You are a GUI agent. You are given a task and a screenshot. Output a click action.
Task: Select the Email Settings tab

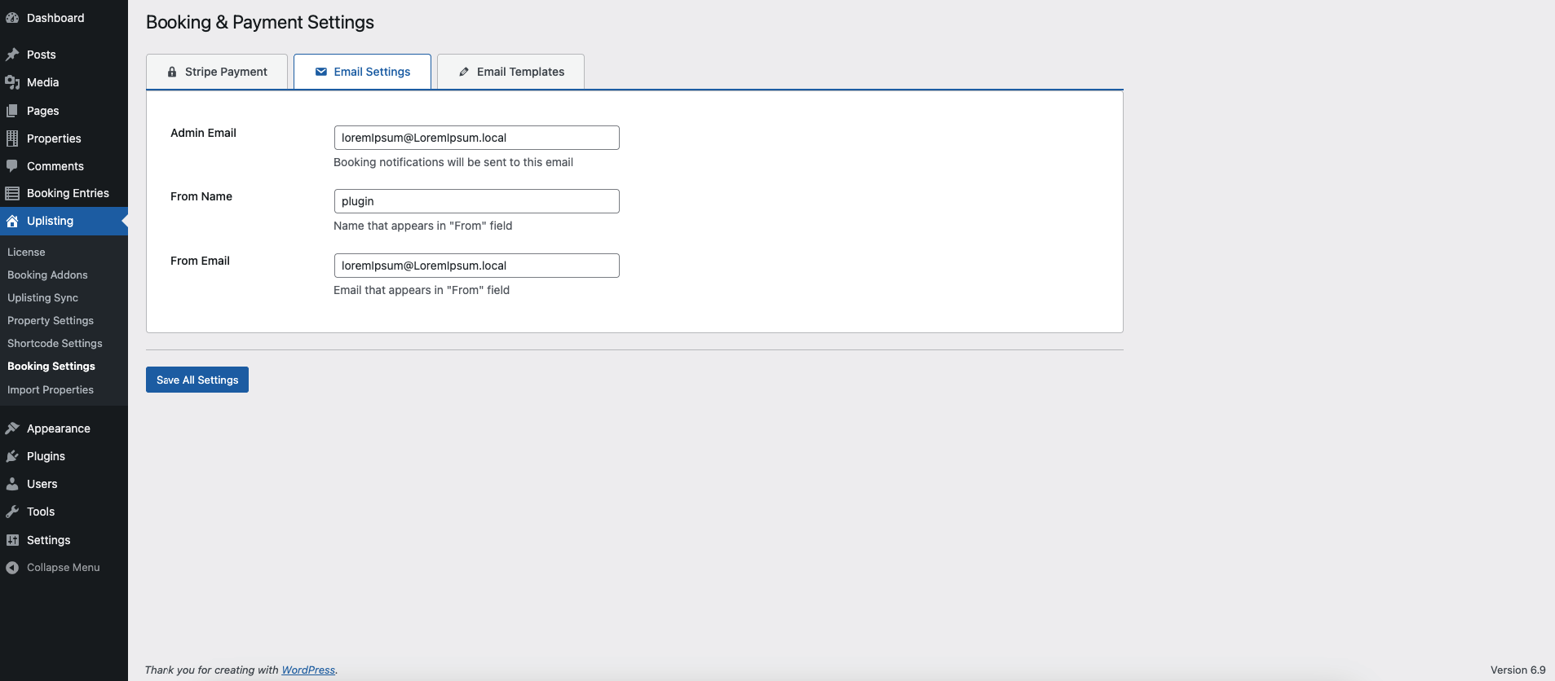click(x=362, y=72)
